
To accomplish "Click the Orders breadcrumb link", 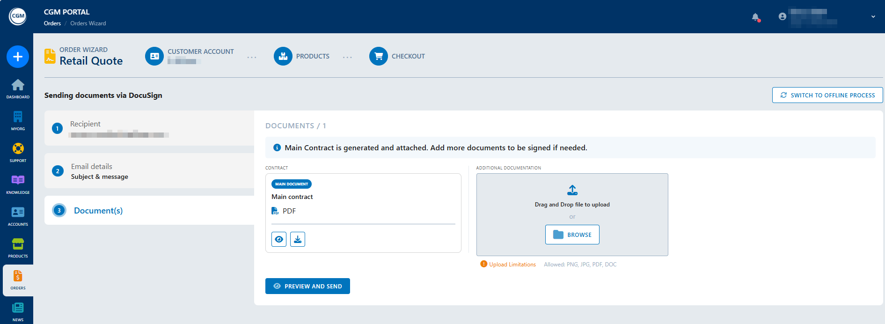I will tap(52, 23).
